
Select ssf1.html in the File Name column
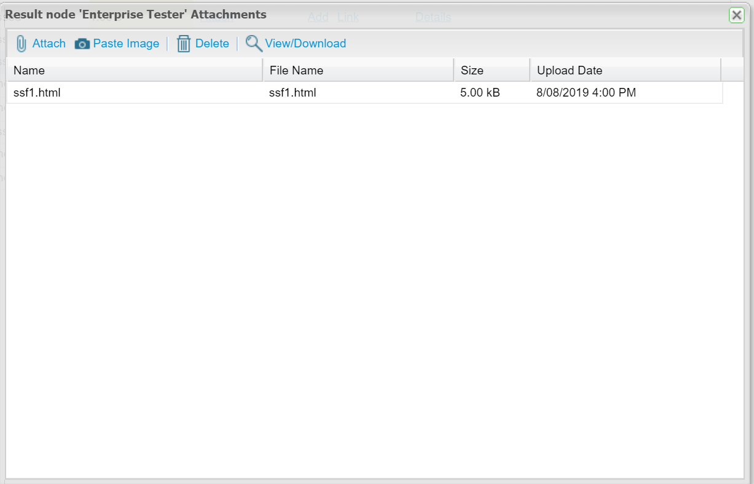[293, 93]
